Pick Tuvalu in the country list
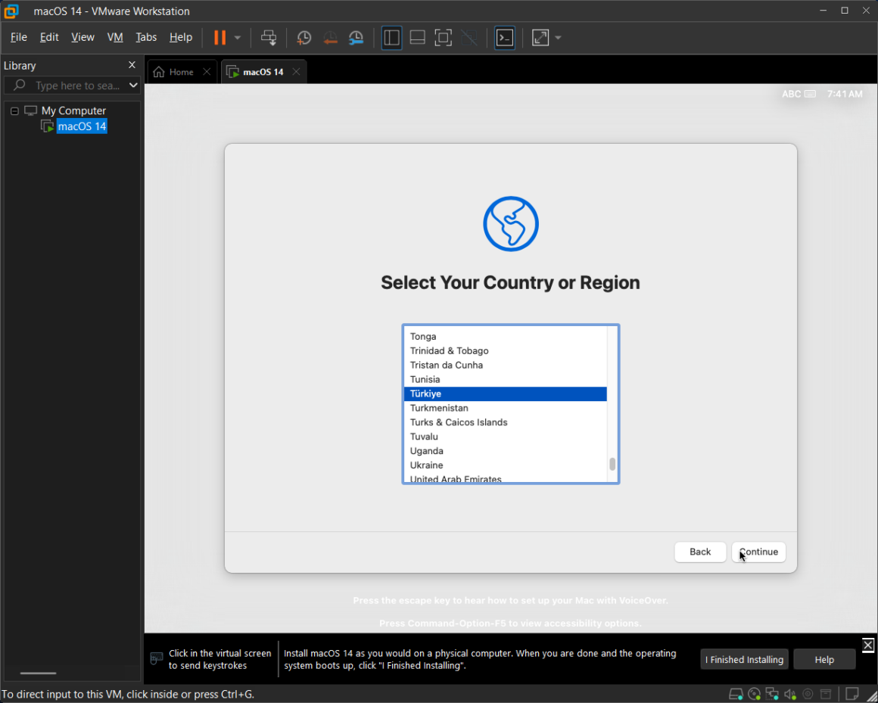Viewport: 878px width, 703px height. point(505,437)
